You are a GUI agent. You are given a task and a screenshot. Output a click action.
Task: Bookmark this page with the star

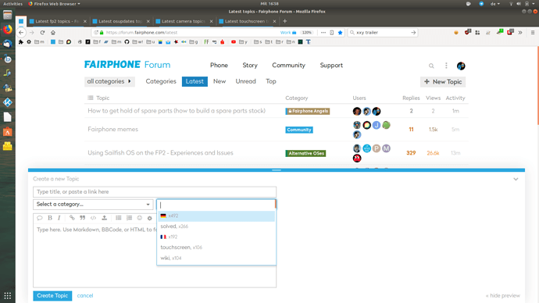pos(340,32)
